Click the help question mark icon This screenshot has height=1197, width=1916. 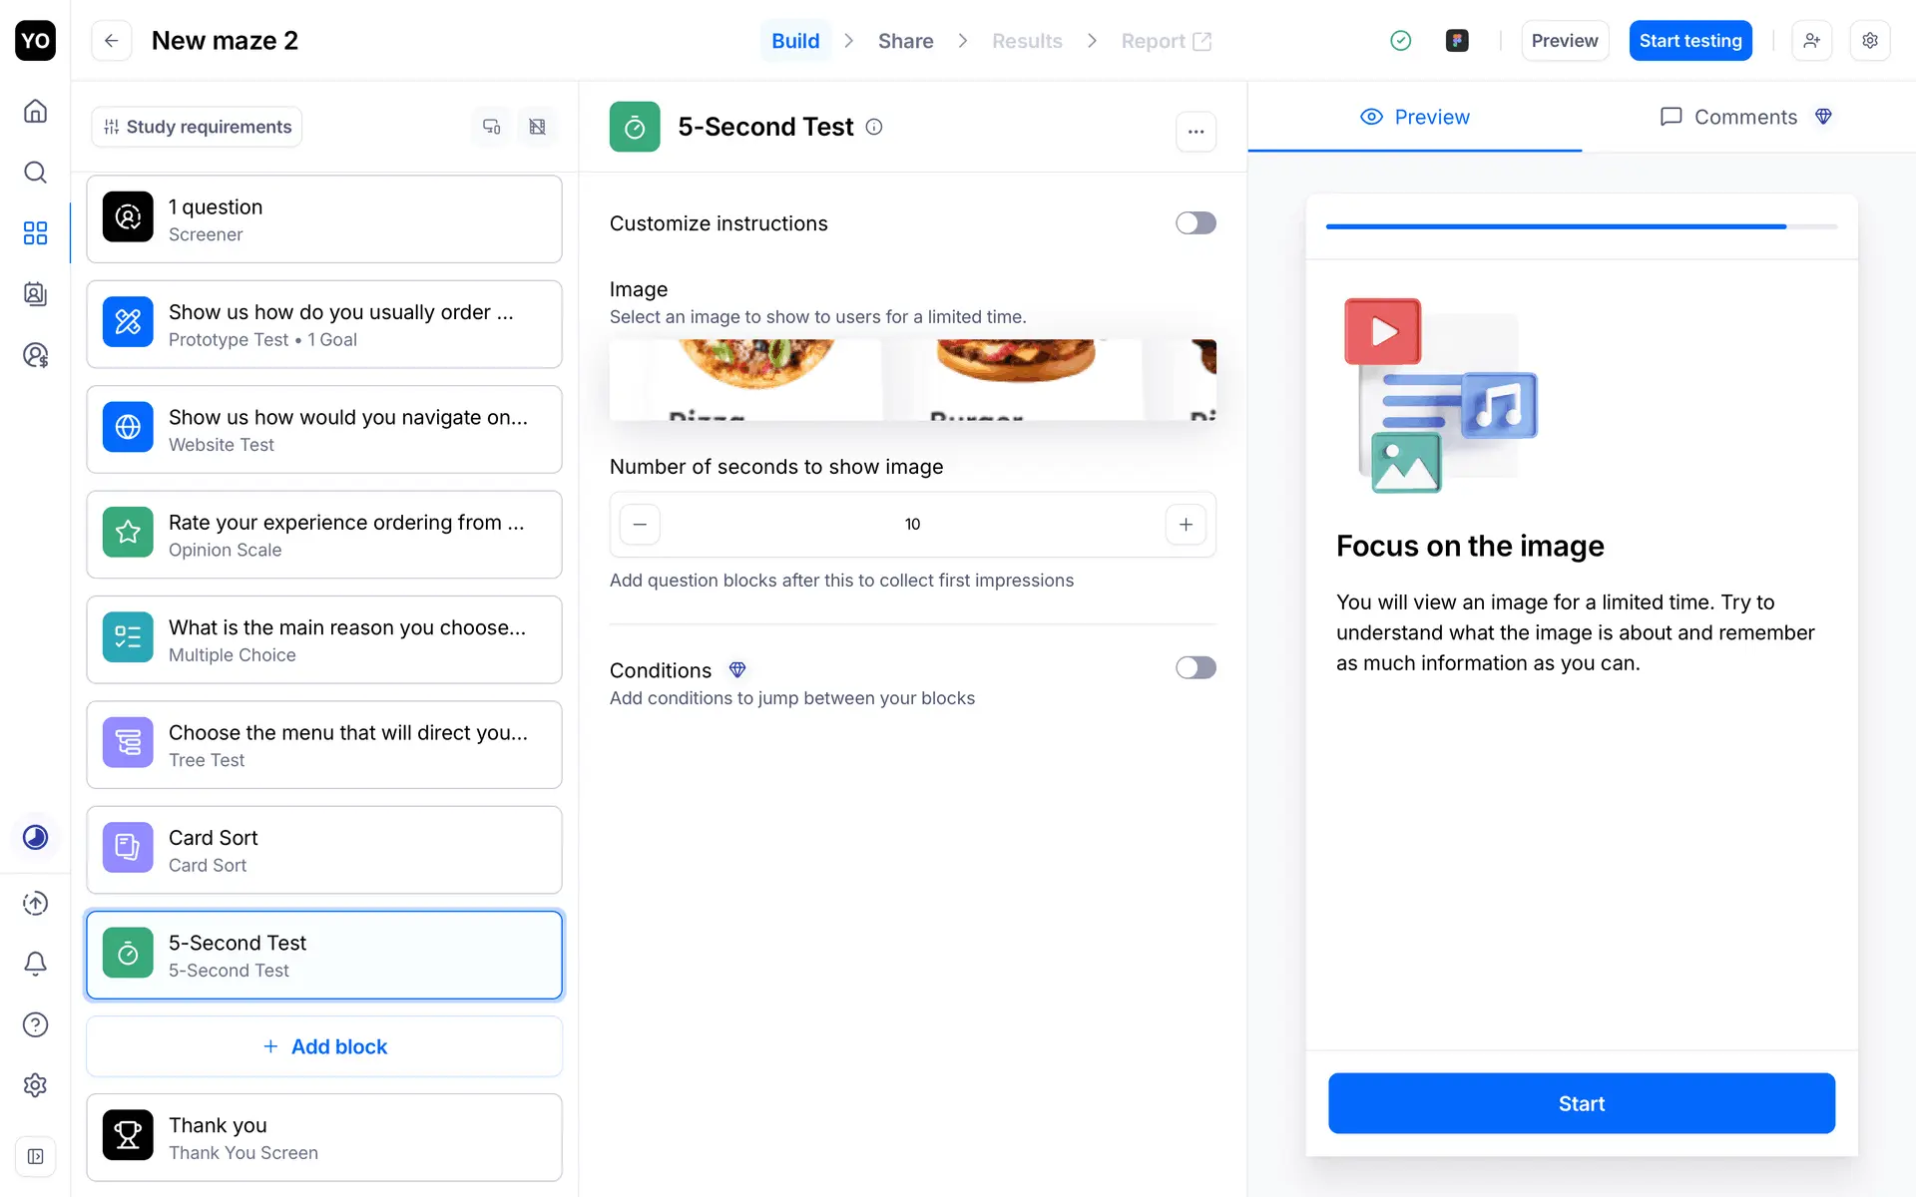[x=35, y=1024]
